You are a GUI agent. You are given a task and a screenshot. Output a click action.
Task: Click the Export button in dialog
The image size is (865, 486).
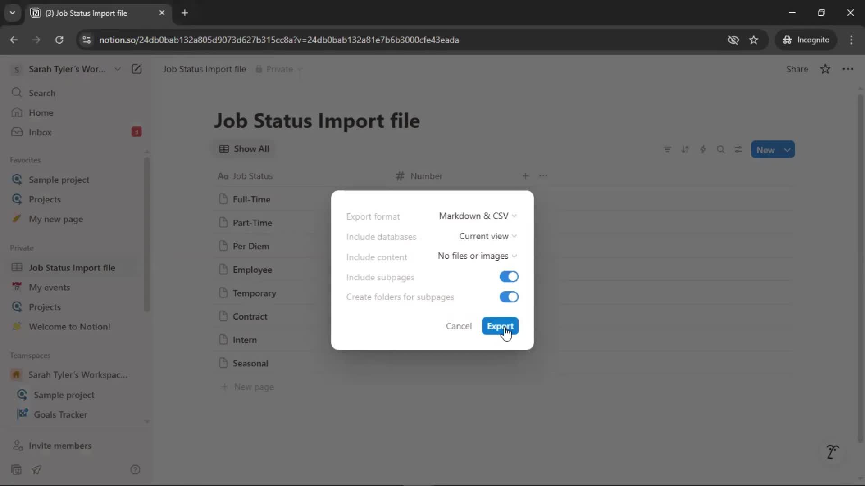(x=500, y=326)
